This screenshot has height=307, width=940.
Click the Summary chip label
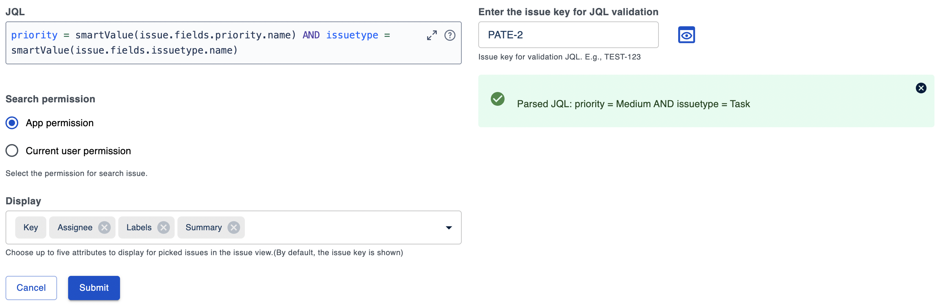(203, 227)
